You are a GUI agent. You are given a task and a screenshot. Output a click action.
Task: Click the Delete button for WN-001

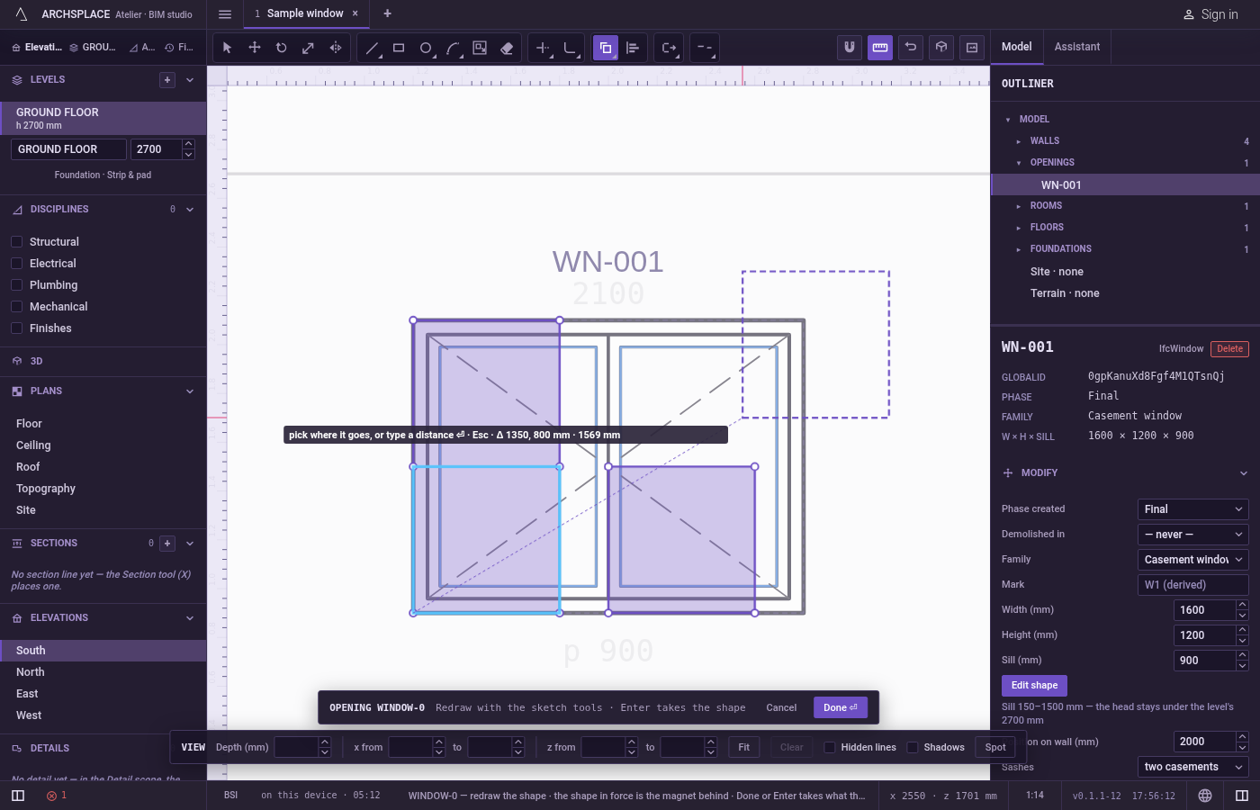pyautogui.click(x=1229, y=349)
